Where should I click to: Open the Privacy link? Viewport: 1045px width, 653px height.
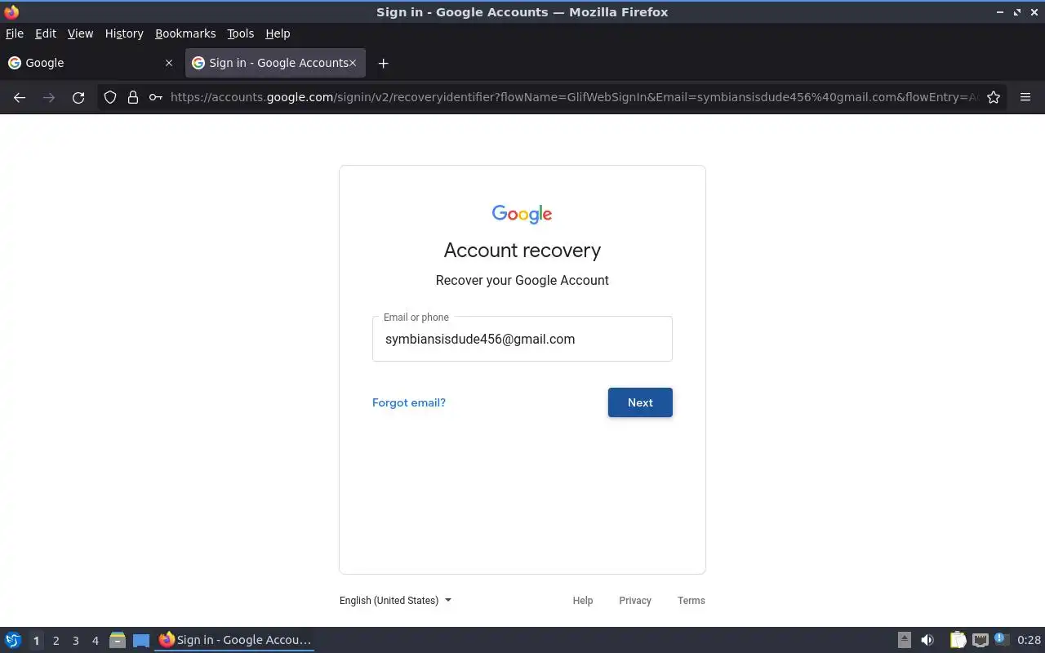click(x=635, y=600)
